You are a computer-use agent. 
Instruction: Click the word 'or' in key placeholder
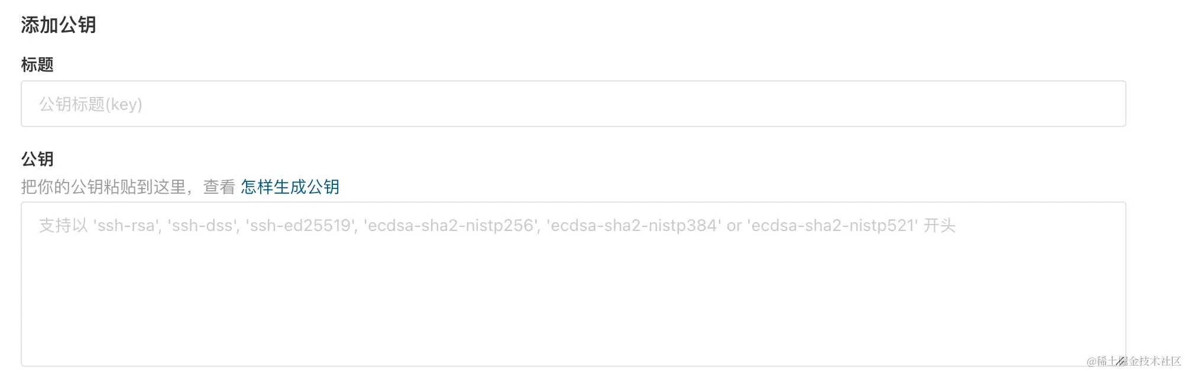(734, 226)
